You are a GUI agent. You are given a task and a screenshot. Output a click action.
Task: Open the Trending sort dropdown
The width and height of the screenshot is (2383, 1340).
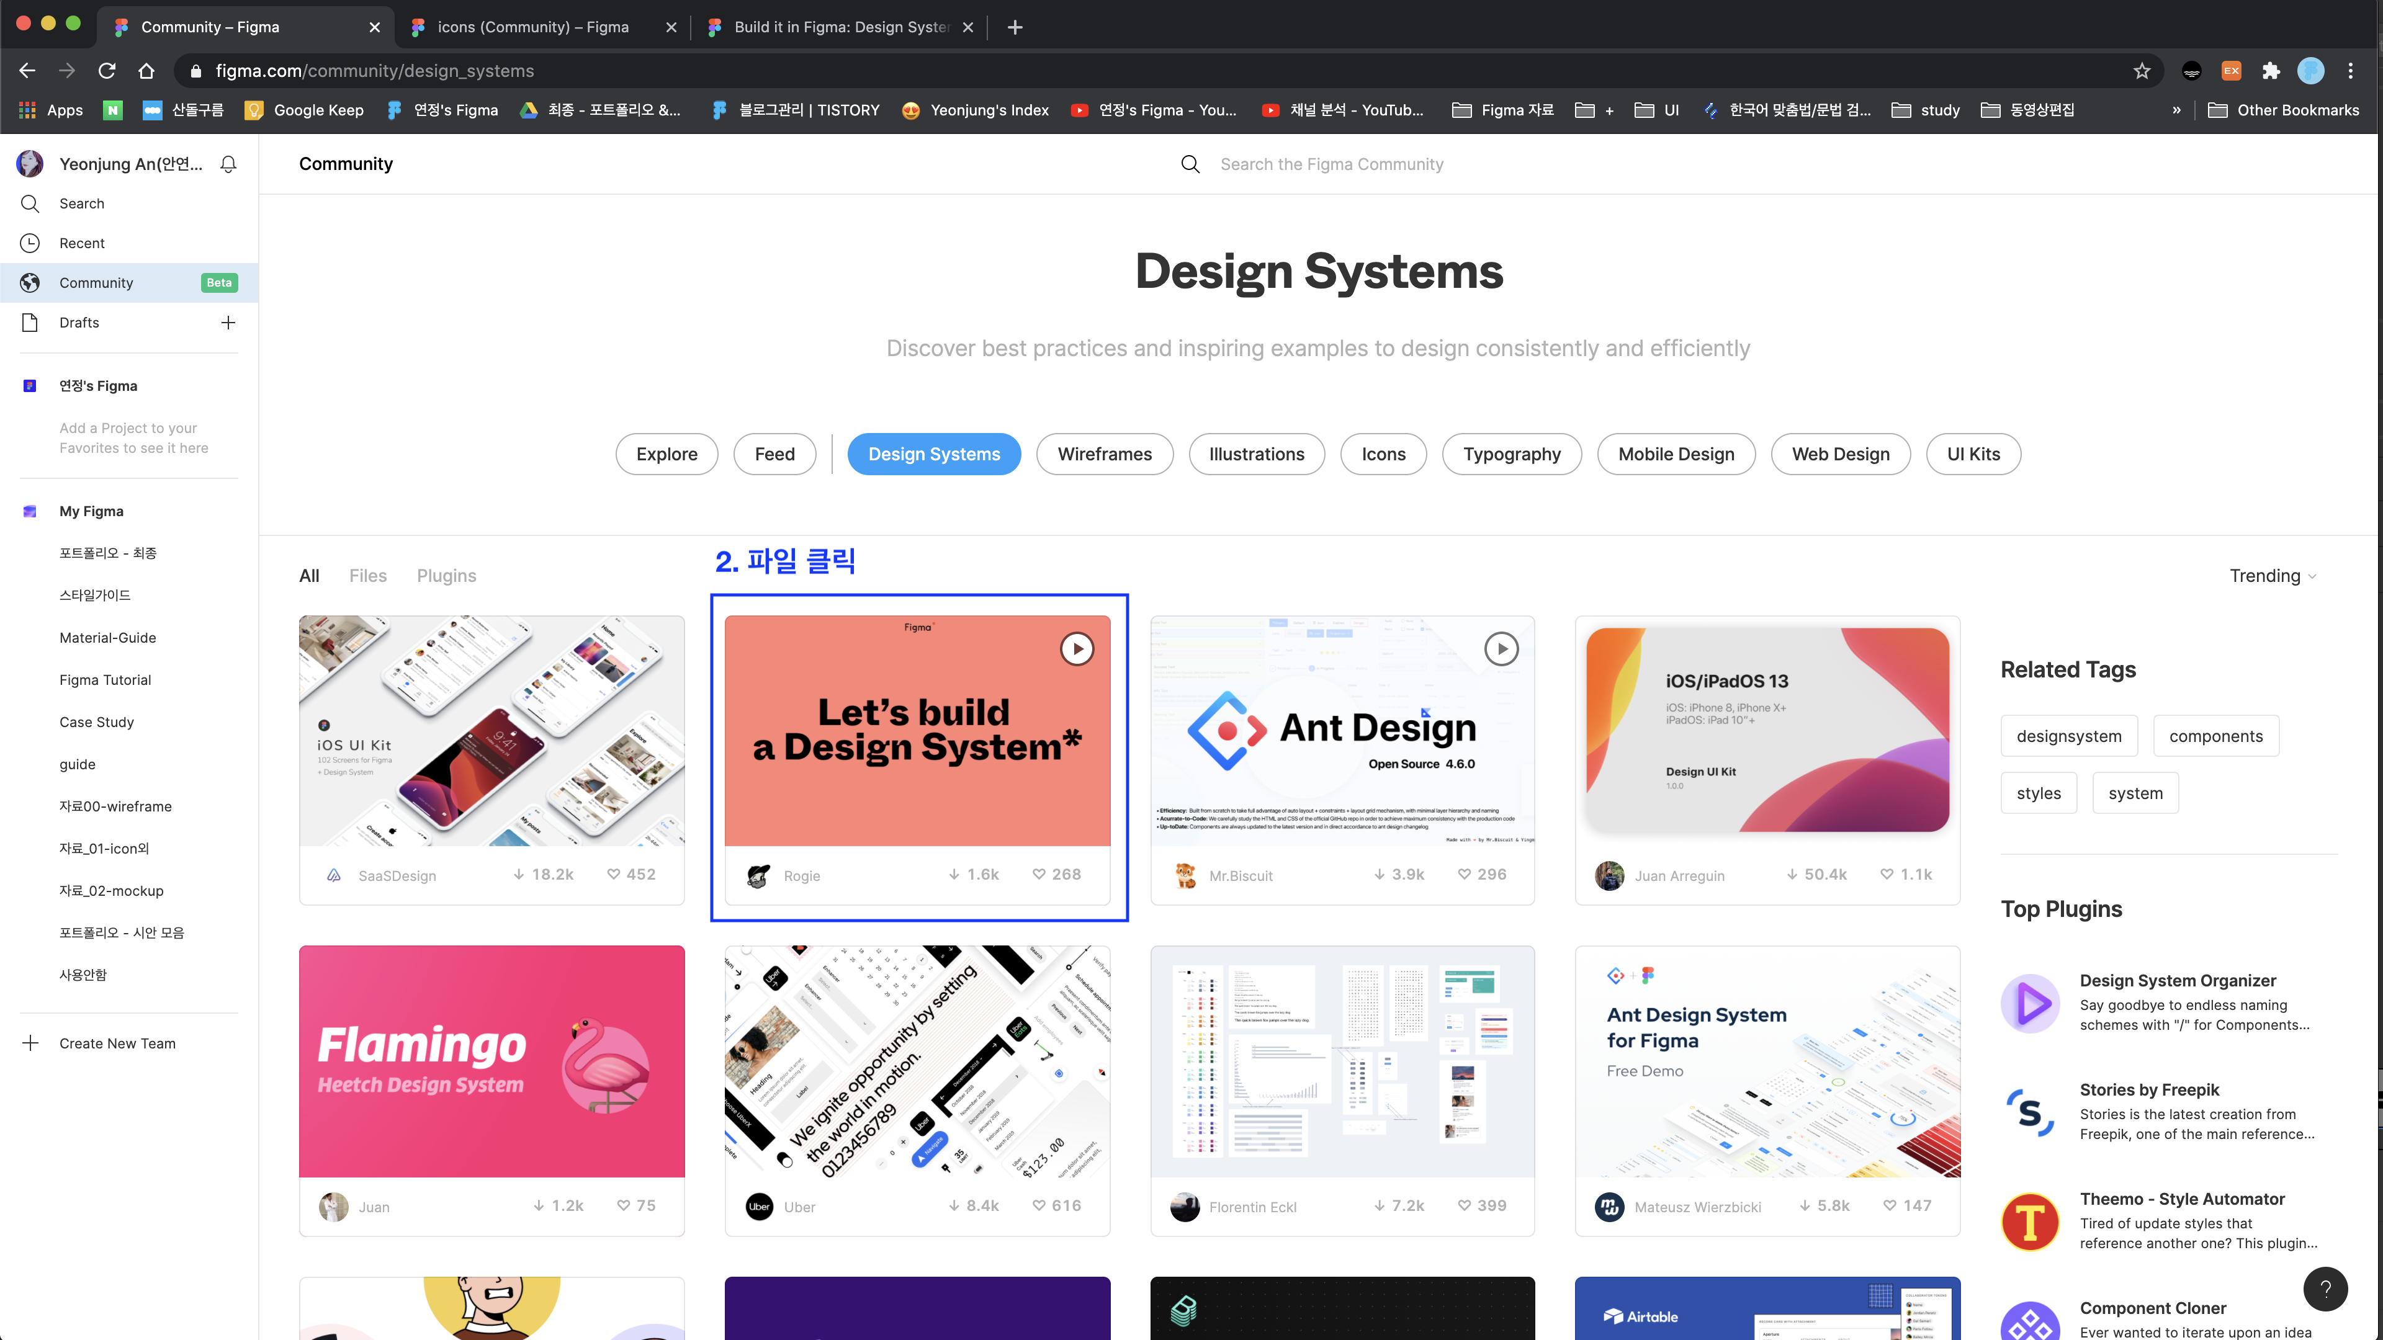tap(2272, 576)
